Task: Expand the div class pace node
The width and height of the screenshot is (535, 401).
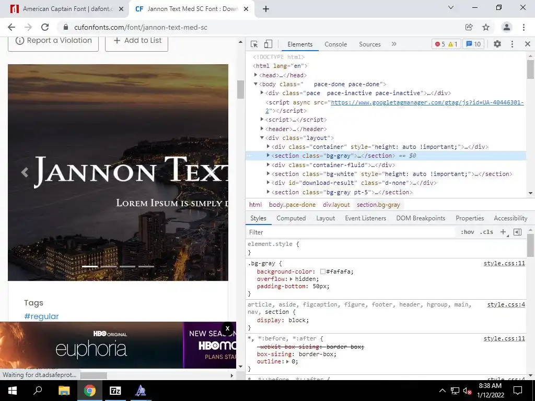Action: [262, 93]
